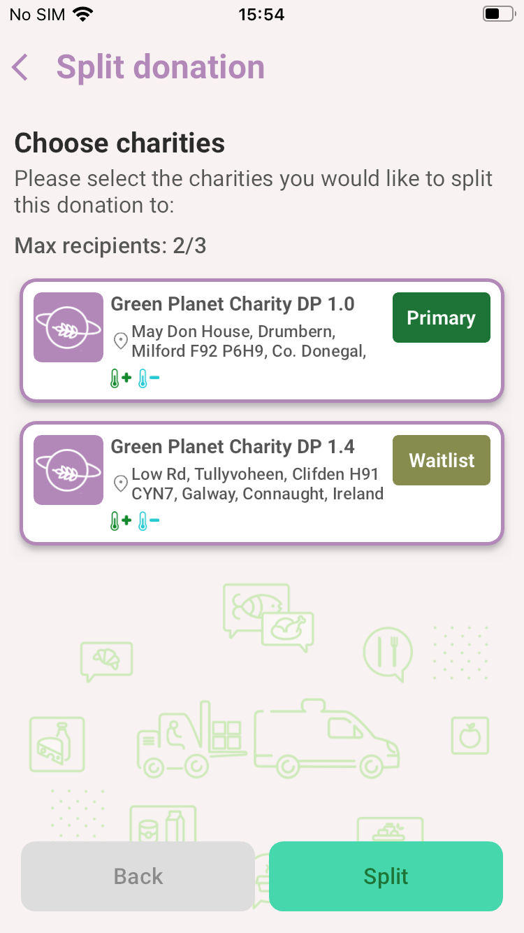
Task: Click the Green Planet Charity DP 1.4 logo
Action: point(68,470)
